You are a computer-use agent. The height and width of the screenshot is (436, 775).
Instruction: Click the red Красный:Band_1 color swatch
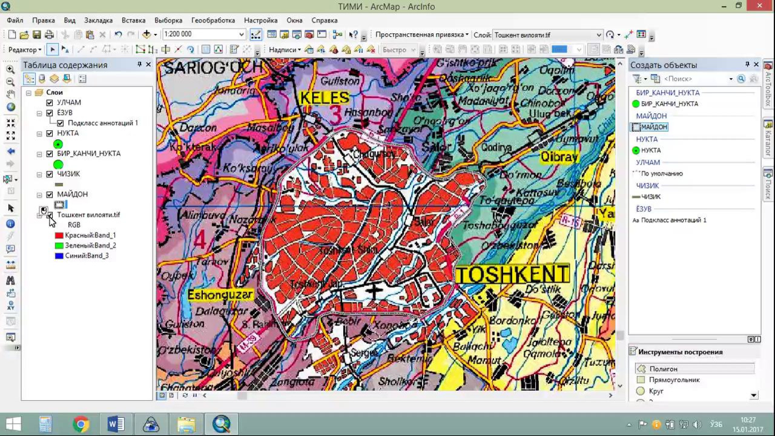59,236
